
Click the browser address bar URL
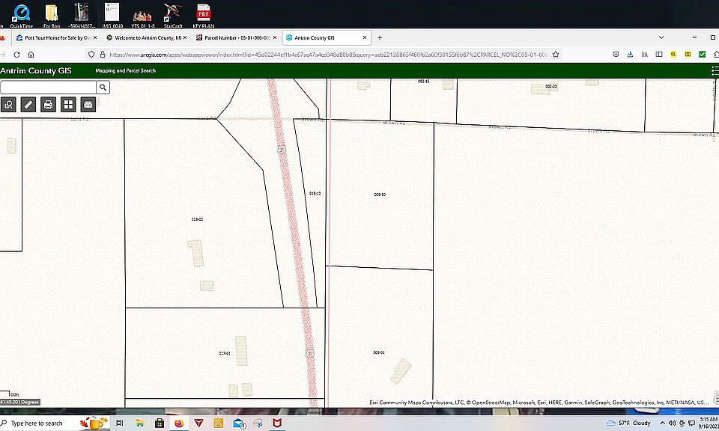(328, 55)
